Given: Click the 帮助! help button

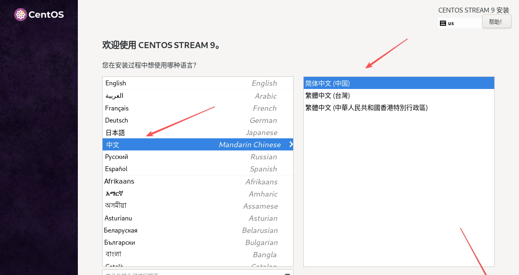Looking at the screenshot, I should click(496, 21).
